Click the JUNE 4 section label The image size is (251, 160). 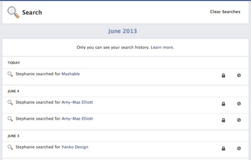(x=13, y=91)
